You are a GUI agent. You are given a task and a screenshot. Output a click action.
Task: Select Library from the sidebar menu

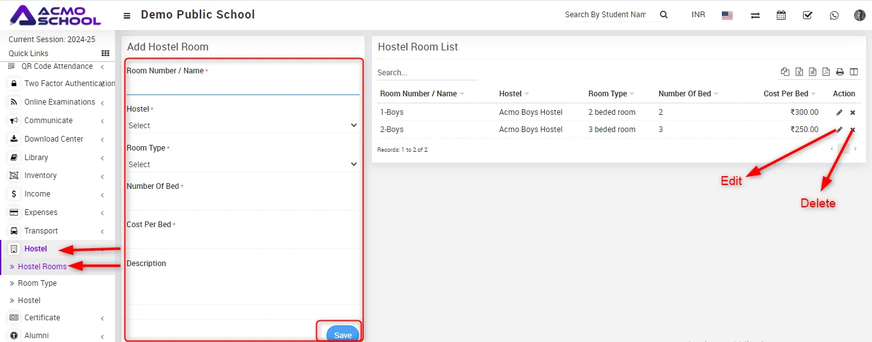pyautogui.click(x=36, y=158)
